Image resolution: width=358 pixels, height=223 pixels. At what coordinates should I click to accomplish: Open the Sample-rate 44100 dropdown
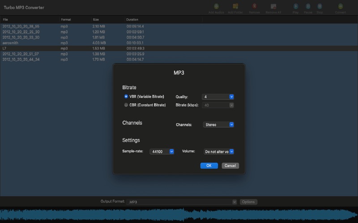pyautogui.click(x=162, y=152)
